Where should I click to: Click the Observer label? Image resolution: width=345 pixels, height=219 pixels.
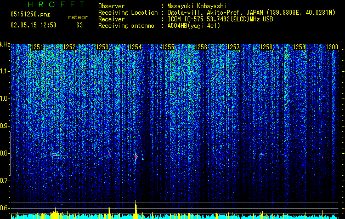coord(111,6)
